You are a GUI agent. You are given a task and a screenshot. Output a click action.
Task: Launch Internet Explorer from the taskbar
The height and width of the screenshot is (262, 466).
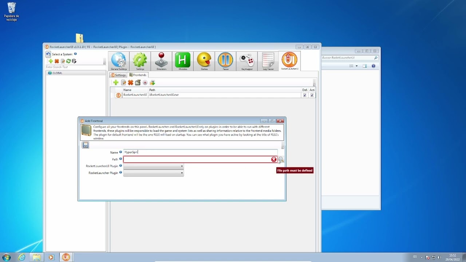tap(22, 257)
